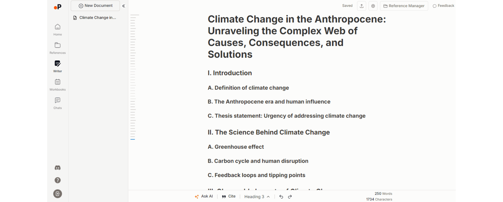Image resolution: width=503 pixels, height=202 pixels.
Task: Open the Discord community icon
Action: (57, 168)
